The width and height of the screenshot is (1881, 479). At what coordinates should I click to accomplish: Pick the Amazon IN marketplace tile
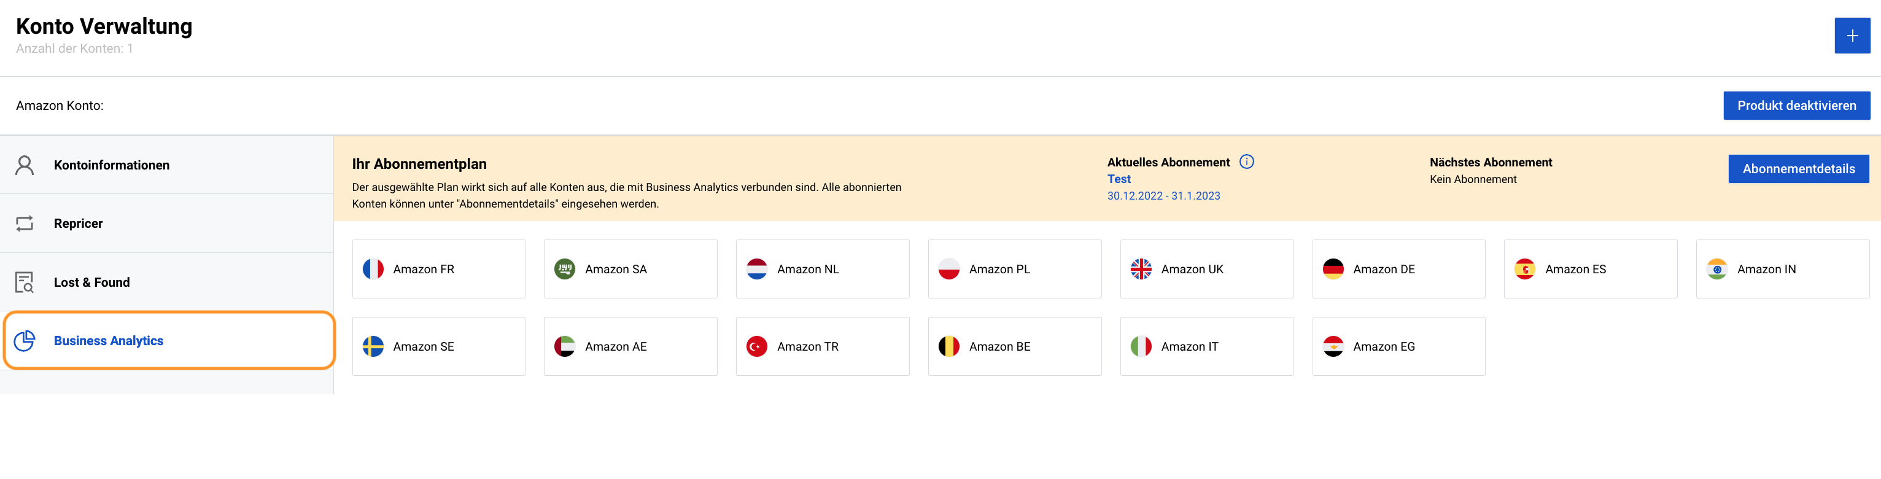pos(1782,270)
